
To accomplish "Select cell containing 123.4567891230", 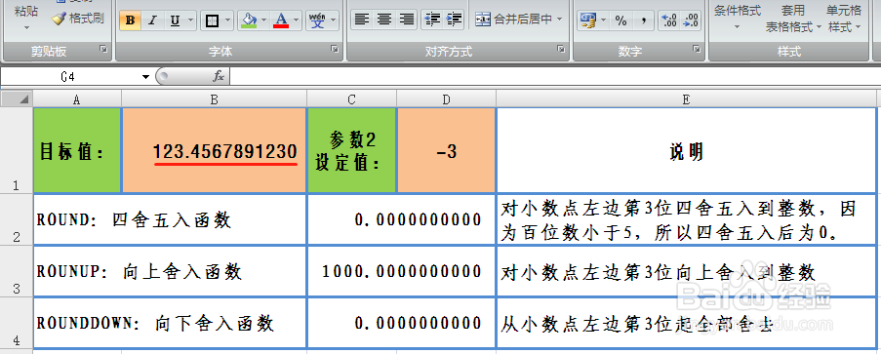I will click(x=214, y=150).
